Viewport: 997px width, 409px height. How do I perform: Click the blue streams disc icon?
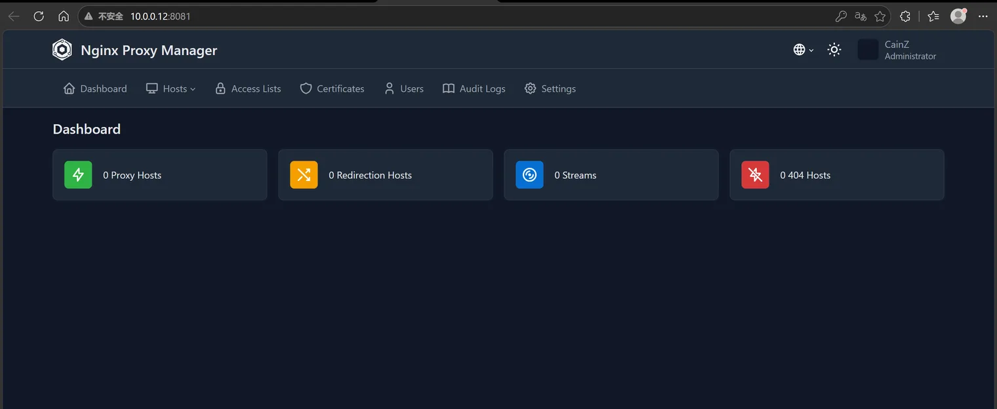point(529,175)
